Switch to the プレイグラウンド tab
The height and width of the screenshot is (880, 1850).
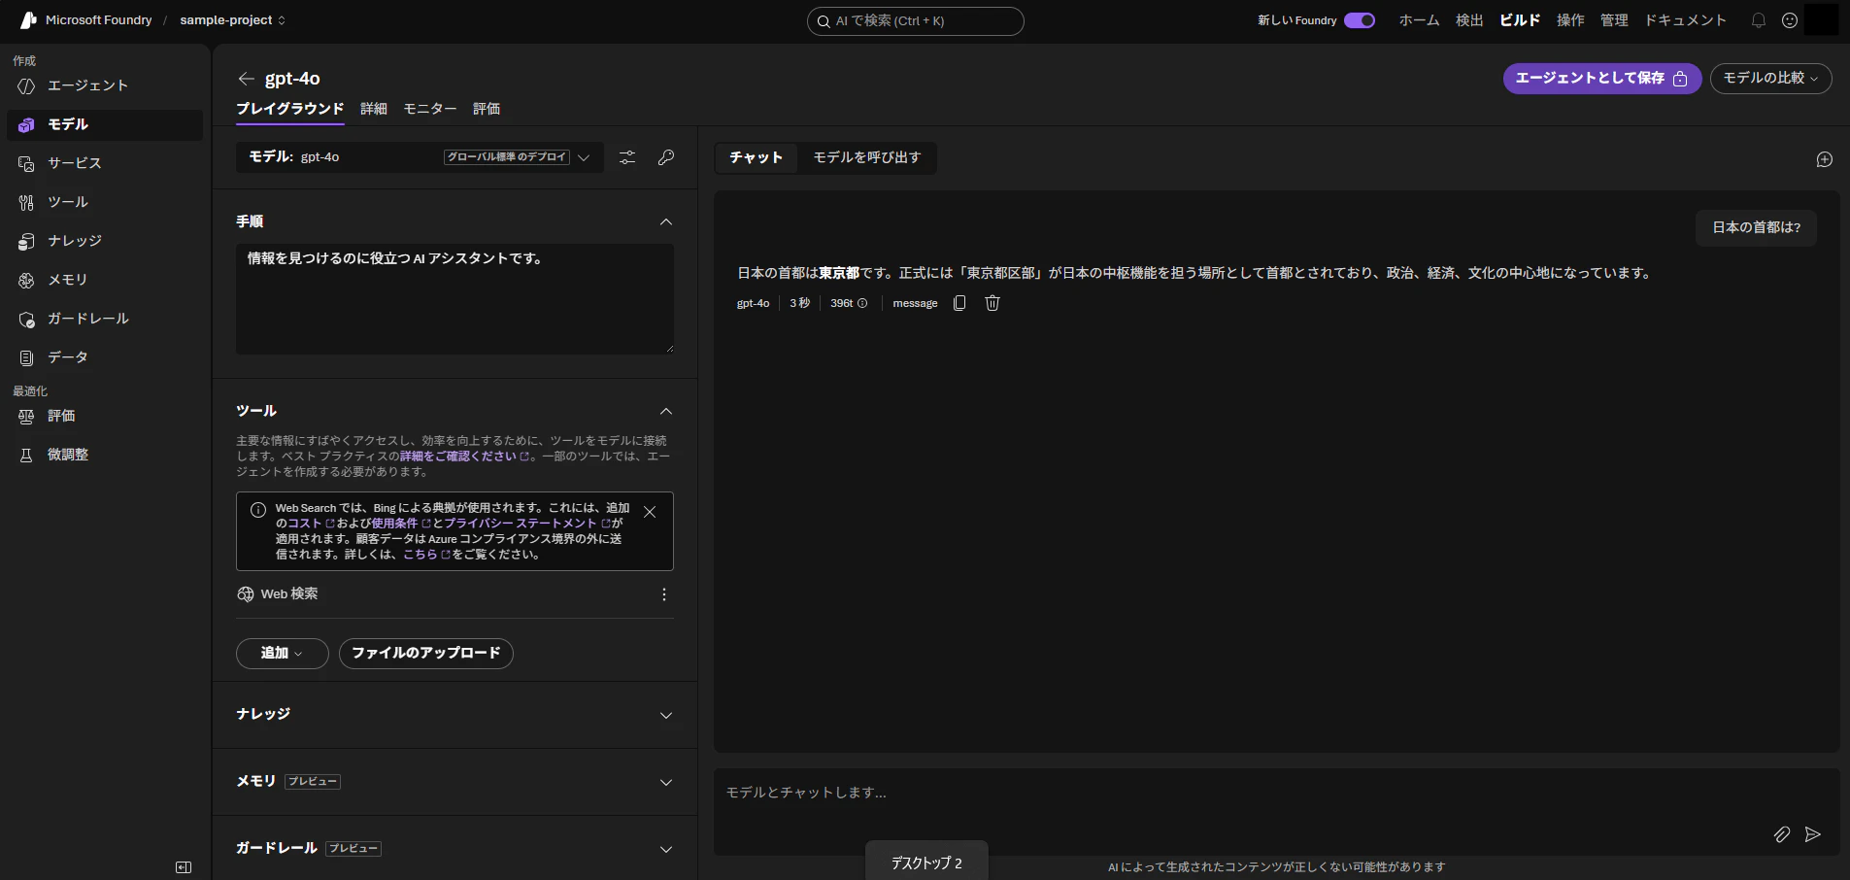pyautogui.click(x=290, y=109)
